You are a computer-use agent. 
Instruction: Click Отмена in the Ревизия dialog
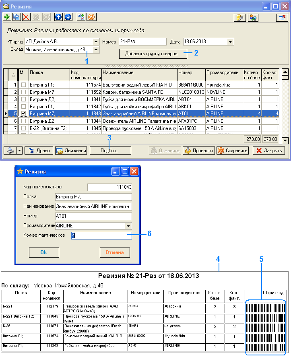pyautogui.click(x=115, y=252)
